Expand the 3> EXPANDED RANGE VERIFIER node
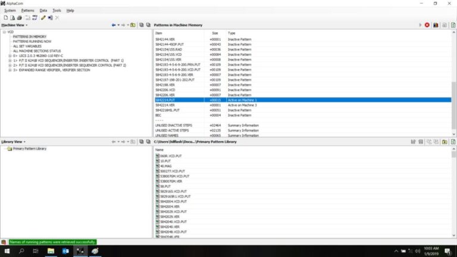Image resolution: width=457 pixels, height=257 pixels. click(10, 70)
